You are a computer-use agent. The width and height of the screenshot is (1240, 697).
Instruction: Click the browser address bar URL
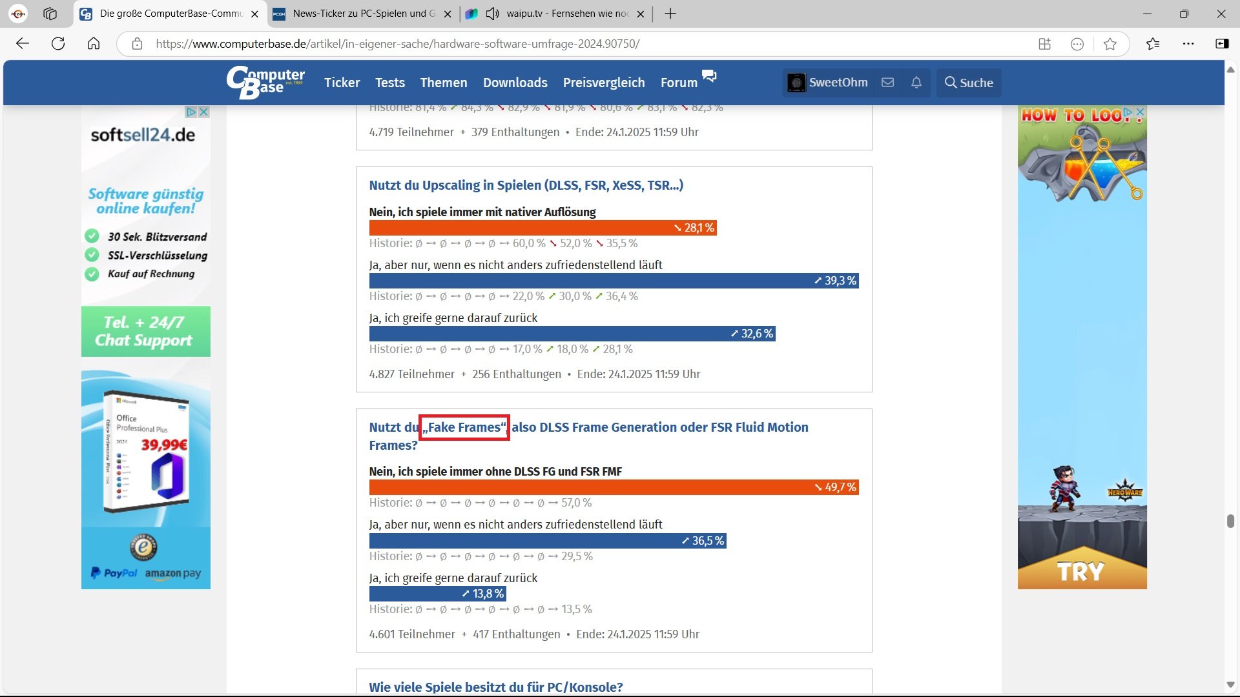[x=397, y=44]
